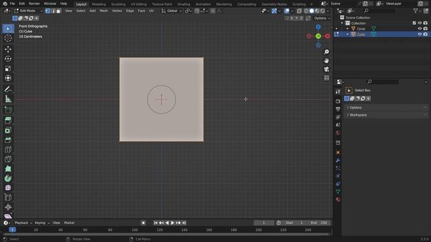This screenshot has height=242, width=431.
Task: Select the Knife tool
Action: 8,159
